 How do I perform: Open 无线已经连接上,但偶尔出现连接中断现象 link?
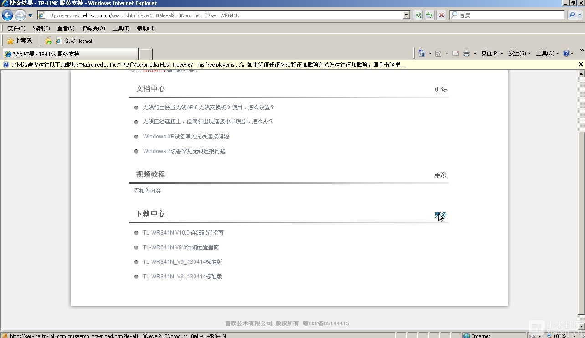[x=208, y=122]
